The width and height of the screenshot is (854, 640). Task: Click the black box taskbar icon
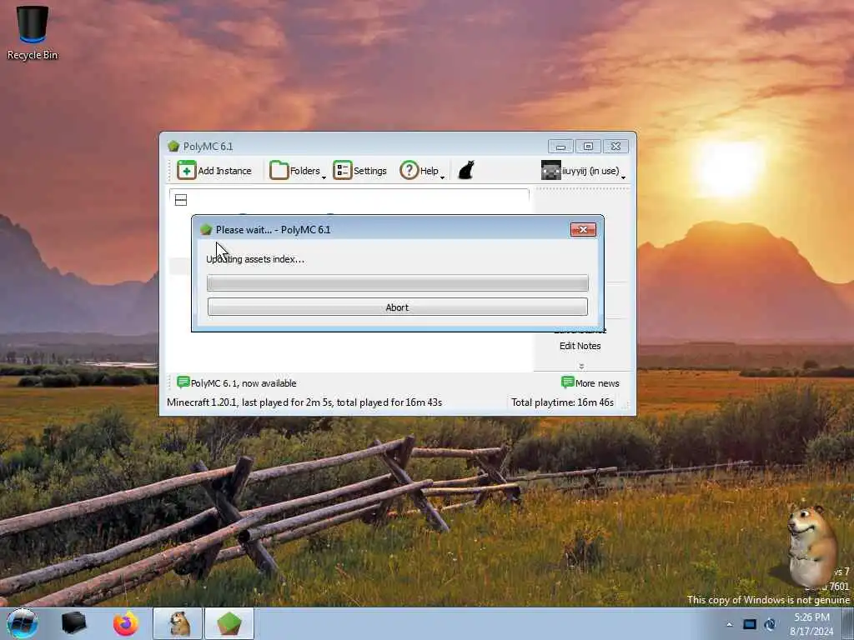click(x=73, y=623)
